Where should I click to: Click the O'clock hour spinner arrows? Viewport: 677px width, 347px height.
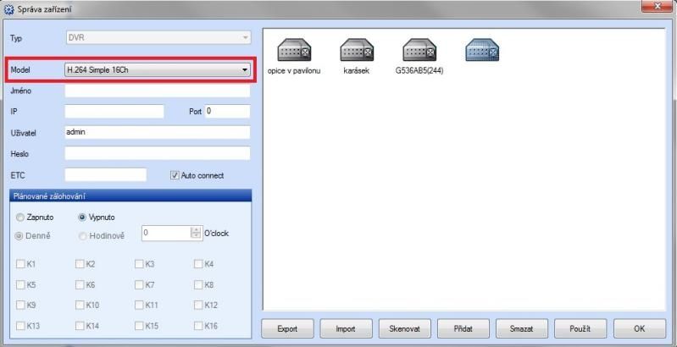[x=197, y=233]
